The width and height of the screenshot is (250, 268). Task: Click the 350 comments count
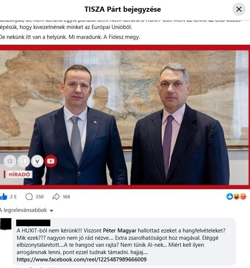40,197
